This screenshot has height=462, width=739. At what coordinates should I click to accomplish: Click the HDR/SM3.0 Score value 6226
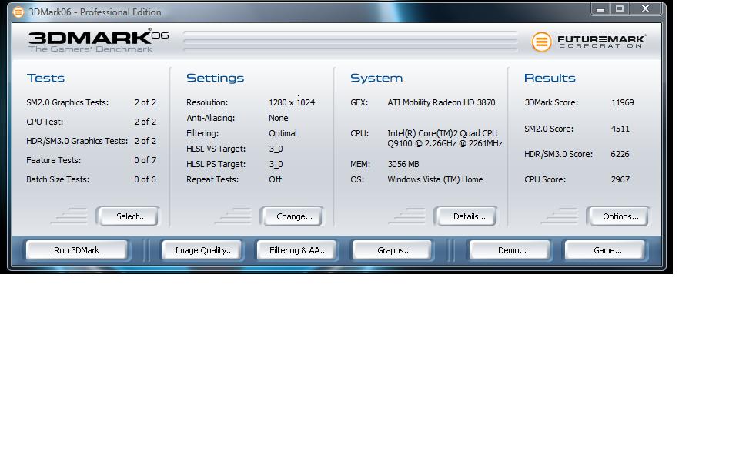pos(620,154)
